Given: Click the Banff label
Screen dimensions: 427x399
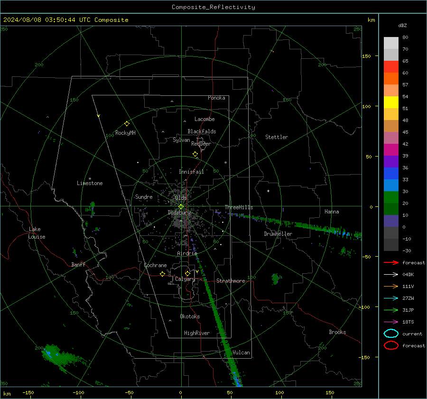Looking at the screenshot, I should tap(78, 264).
